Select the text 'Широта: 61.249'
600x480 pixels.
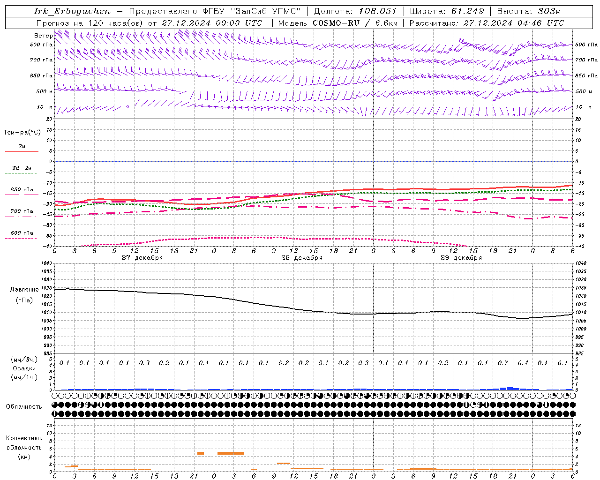tap(447, 11)
